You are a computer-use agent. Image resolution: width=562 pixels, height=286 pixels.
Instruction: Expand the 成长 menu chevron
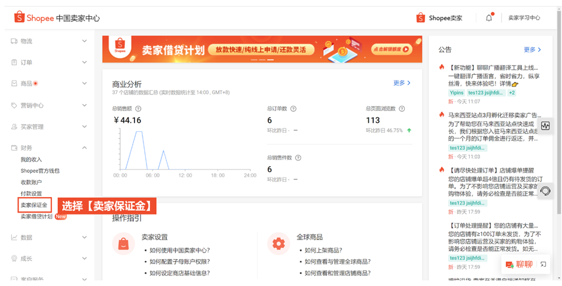click(84, 259)
